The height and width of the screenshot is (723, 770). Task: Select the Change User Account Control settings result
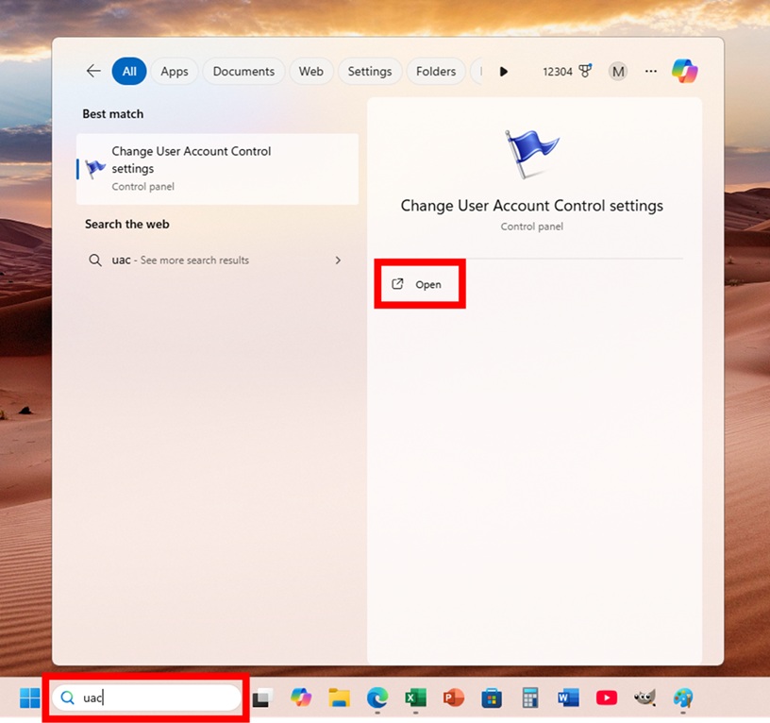coord(217,168)
